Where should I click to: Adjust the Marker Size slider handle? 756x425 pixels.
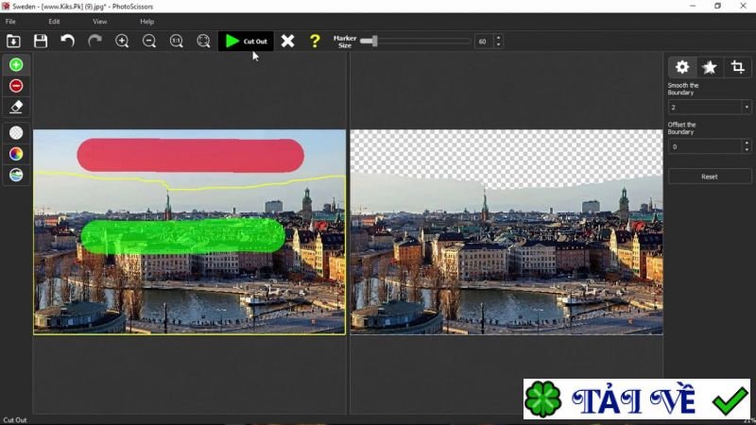[374, 41]
